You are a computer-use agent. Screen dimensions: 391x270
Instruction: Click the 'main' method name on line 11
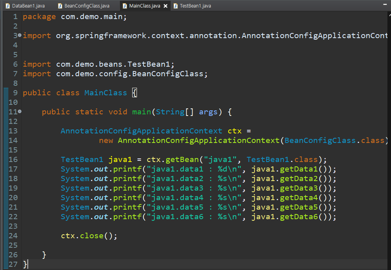[142, 112]
